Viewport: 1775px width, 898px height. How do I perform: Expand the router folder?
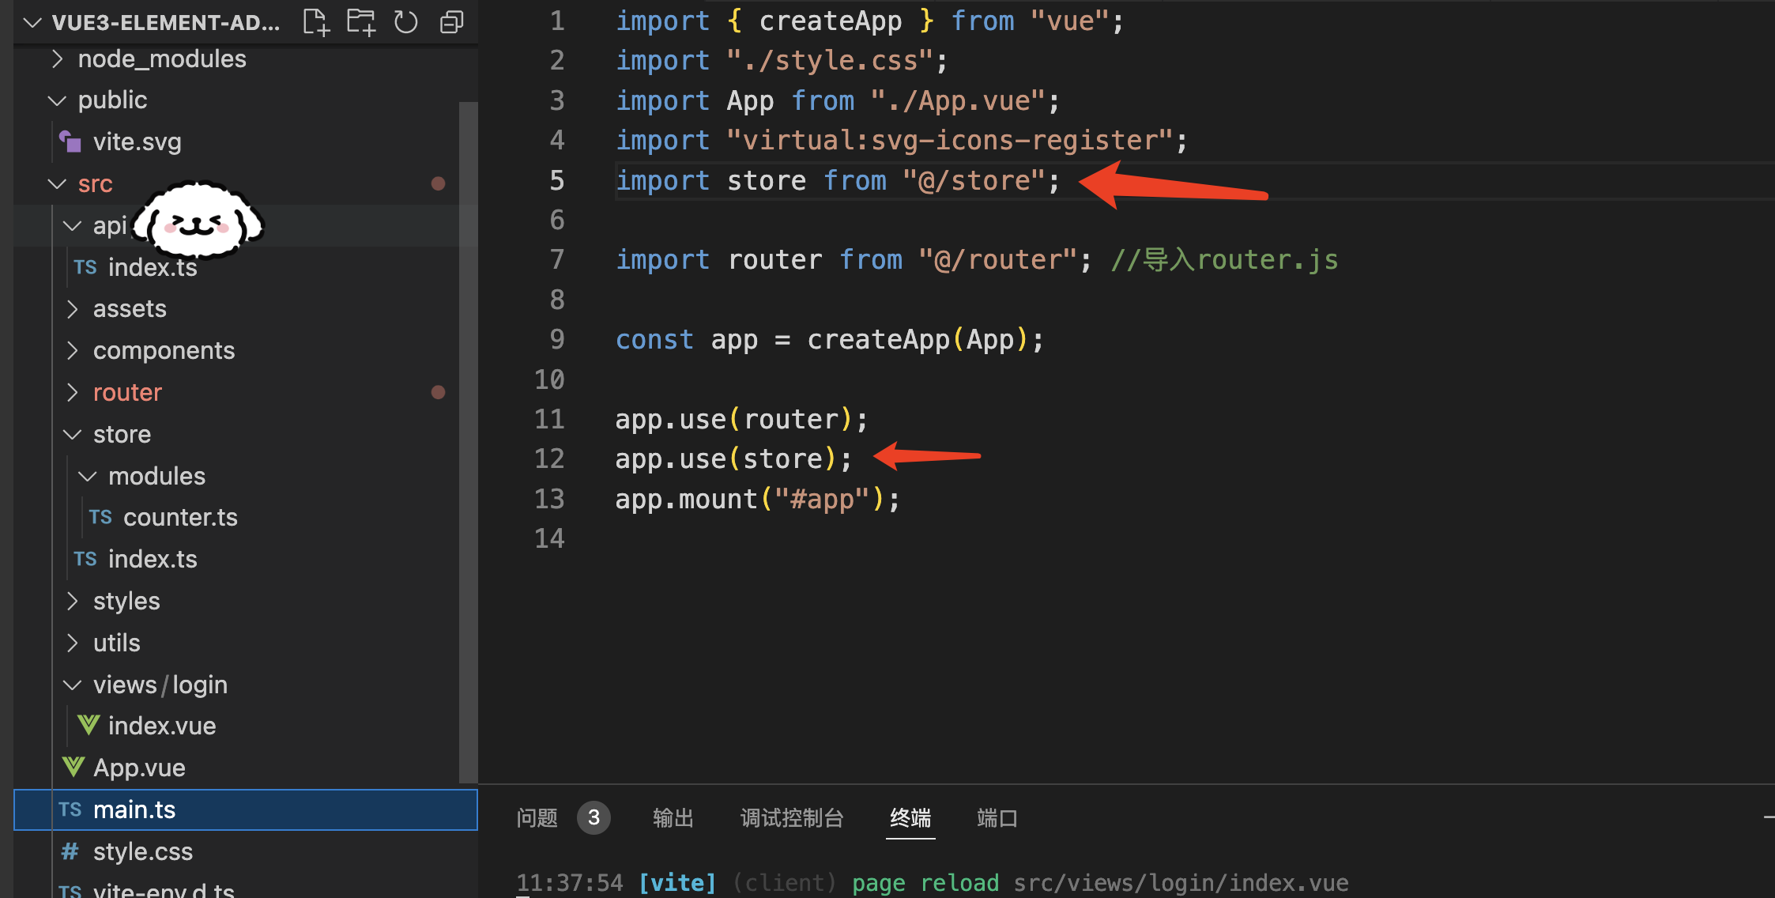click(x=127, y=393)
